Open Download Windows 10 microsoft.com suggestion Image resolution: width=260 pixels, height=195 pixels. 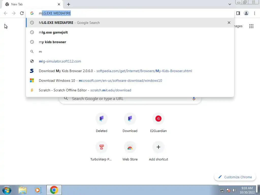tap(130, 80)
